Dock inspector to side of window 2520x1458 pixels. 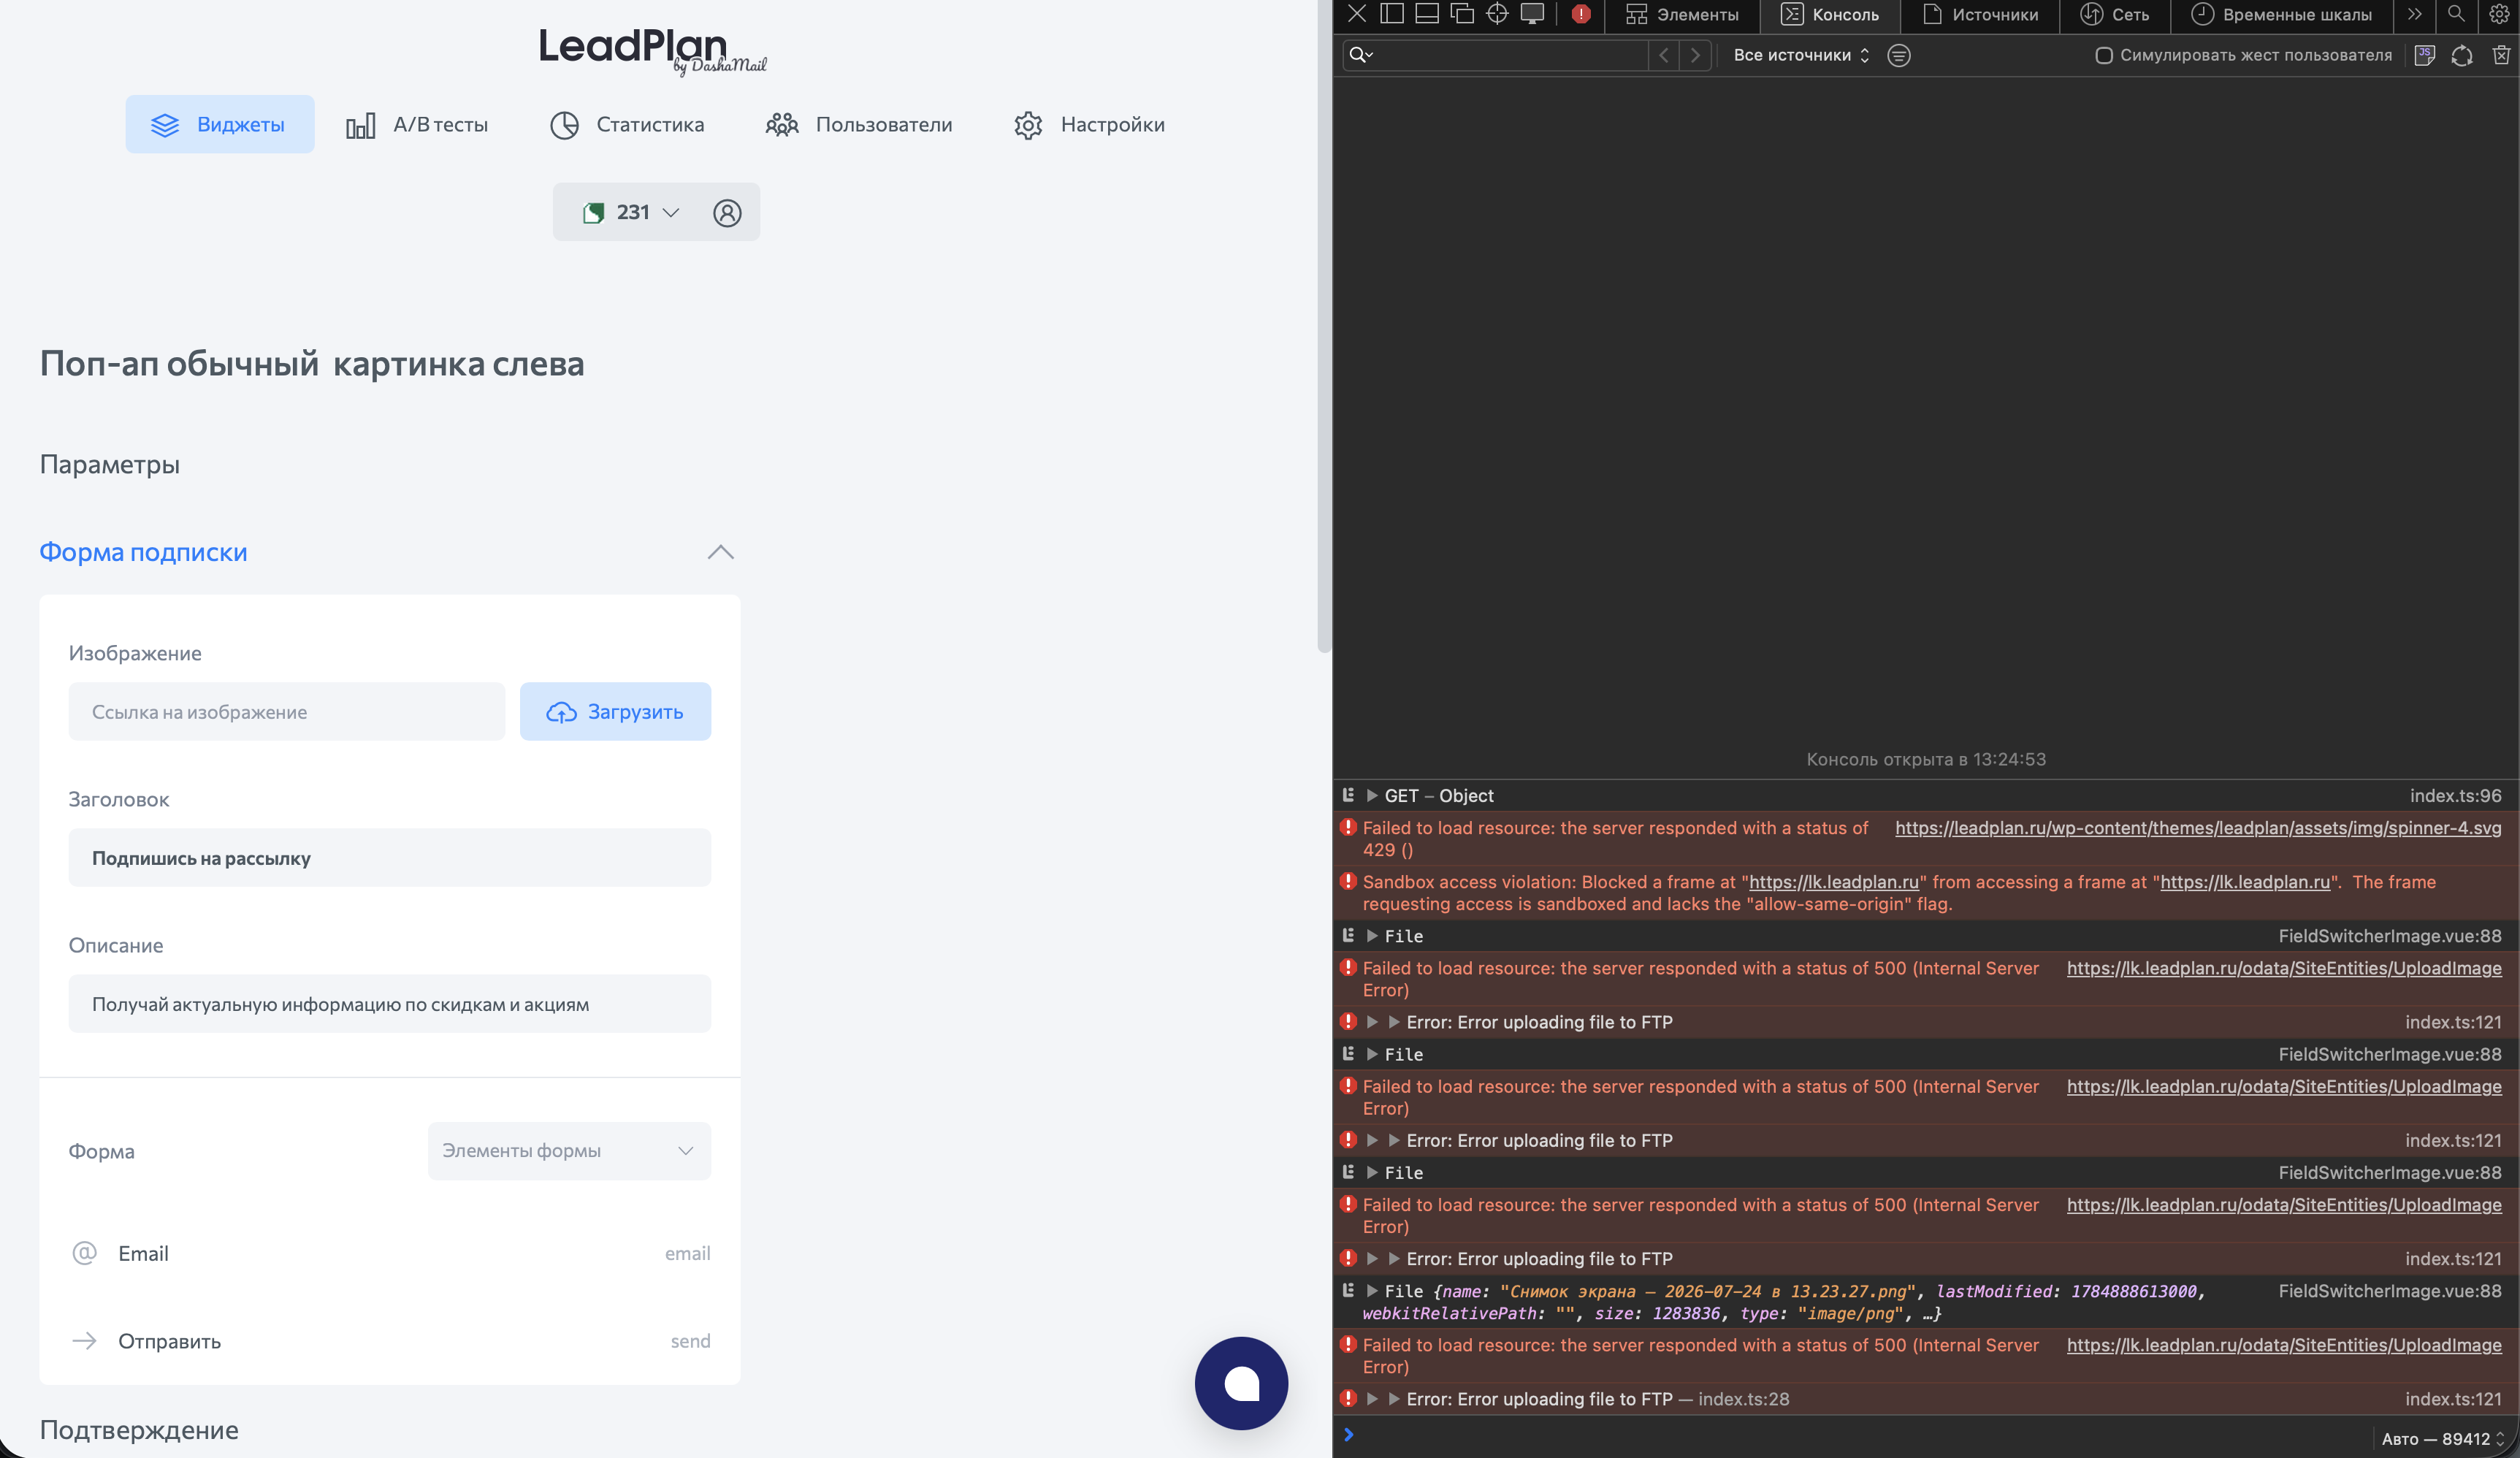click(1392, 14)
